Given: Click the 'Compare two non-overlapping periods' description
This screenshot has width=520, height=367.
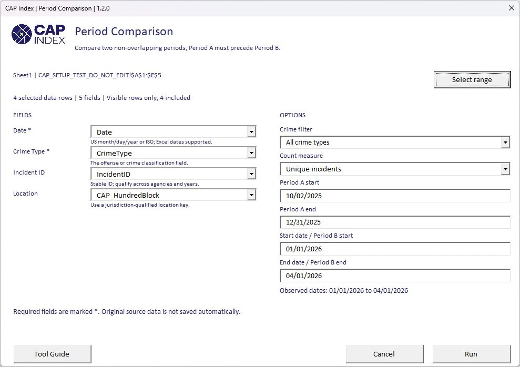Looking at the screenshot, I should point(177,48).
